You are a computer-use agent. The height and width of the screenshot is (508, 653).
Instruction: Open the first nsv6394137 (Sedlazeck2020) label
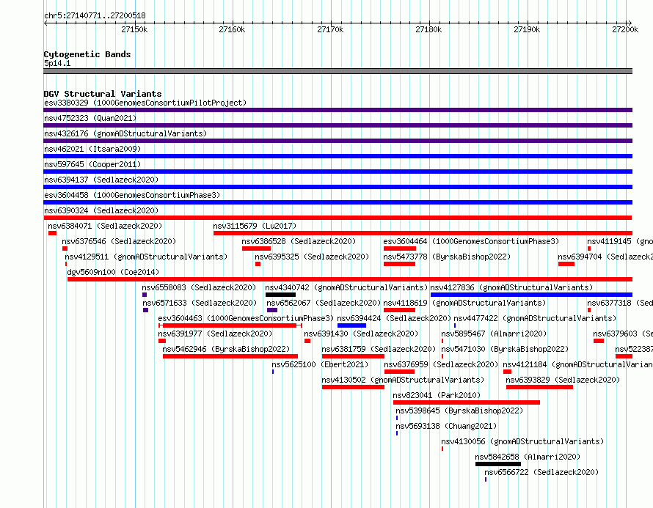[x=101, y=180]
